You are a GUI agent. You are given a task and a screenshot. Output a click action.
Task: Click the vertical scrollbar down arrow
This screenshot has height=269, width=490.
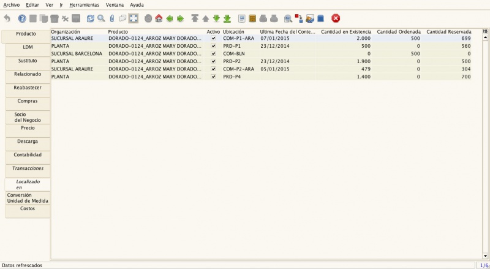(x=486, y=256)
